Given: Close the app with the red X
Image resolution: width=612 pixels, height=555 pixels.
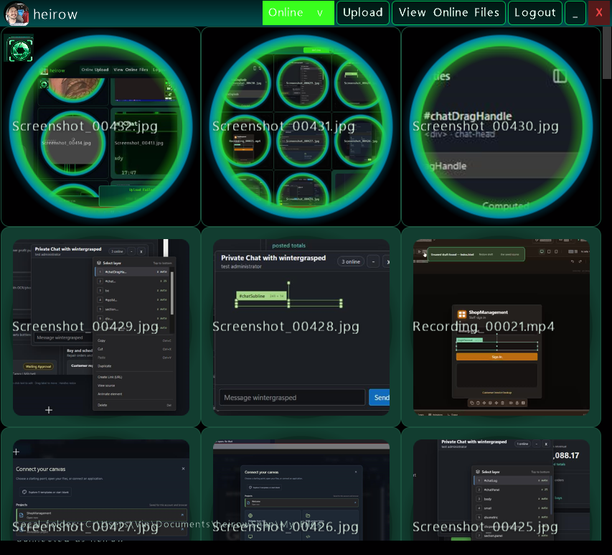Looking at the screenshot, I should click(x=599, y=13).
